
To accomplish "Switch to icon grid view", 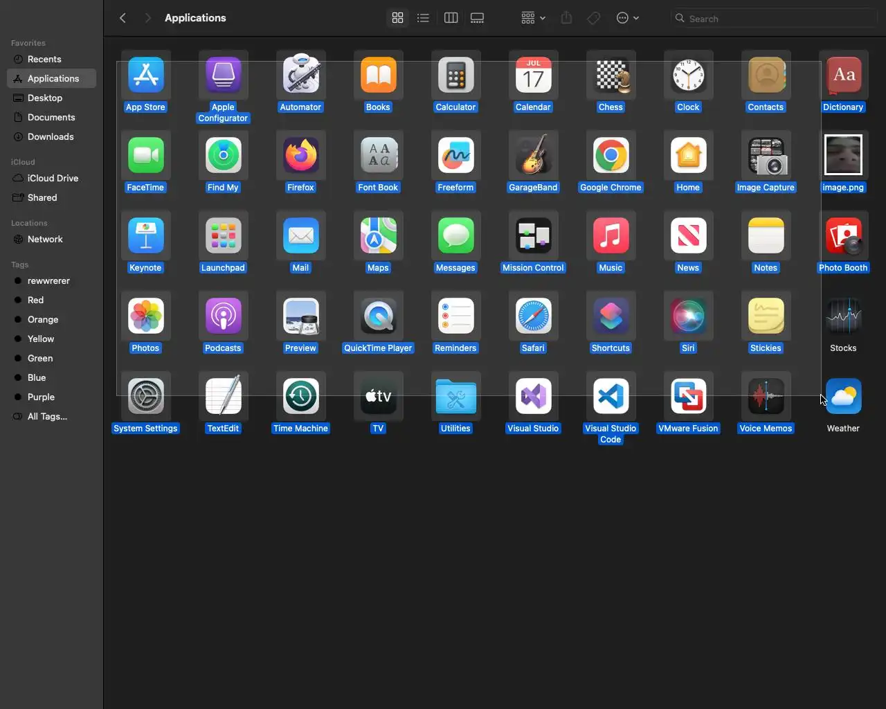I will coord(397,18).
